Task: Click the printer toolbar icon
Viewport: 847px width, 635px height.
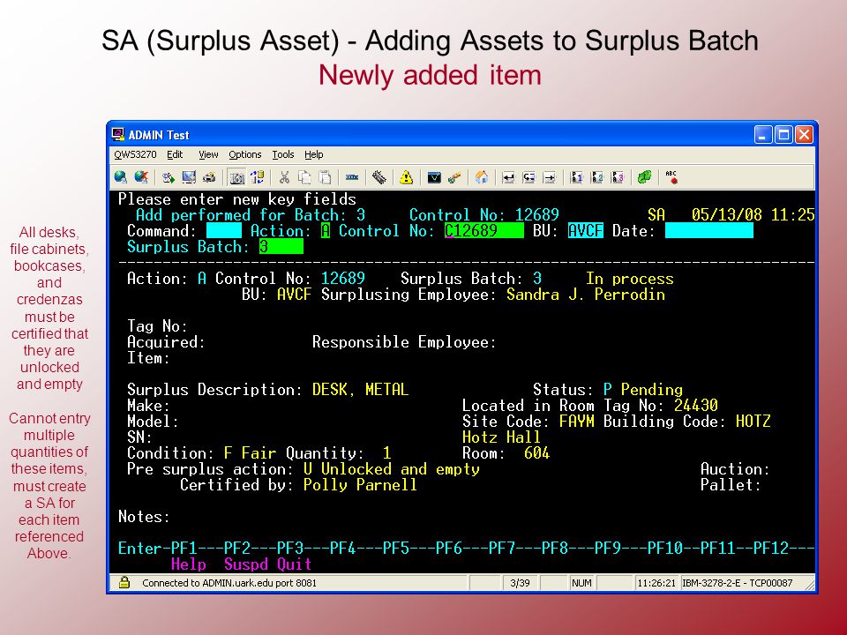Action: tap(209, 177)
